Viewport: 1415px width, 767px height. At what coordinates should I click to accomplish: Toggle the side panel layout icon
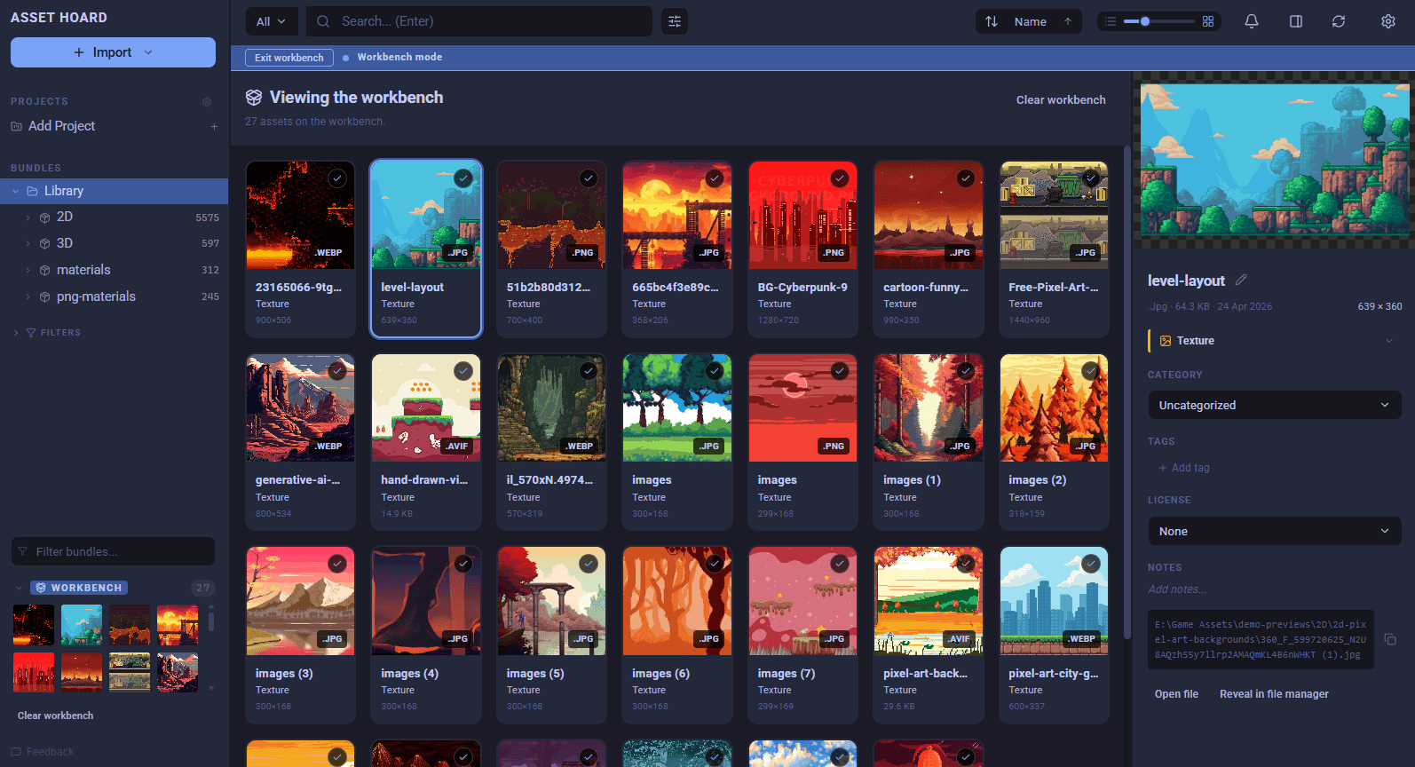tap(1295, 21)
